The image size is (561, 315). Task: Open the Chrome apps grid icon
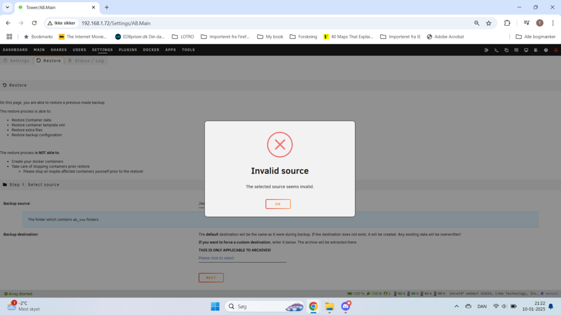click(x=10, y=36)
